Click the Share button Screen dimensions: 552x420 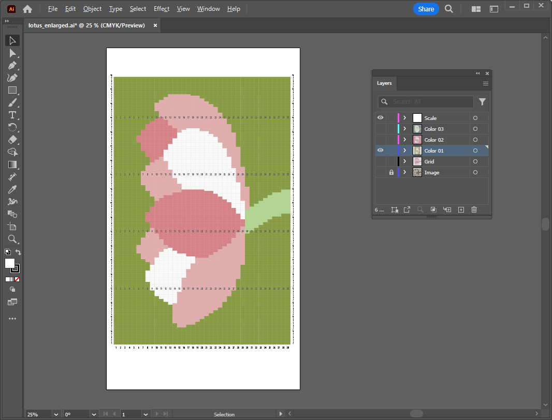(x=426, y=9)
